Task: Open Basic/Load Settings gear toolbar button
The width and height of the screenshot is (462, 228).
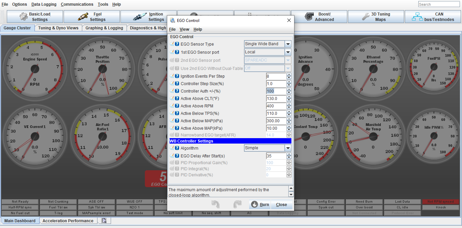Action: coord(35,17)
